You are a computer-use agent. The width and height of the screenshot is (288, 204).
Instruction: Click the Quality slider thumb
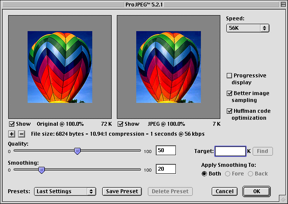(x=77, y=151)
